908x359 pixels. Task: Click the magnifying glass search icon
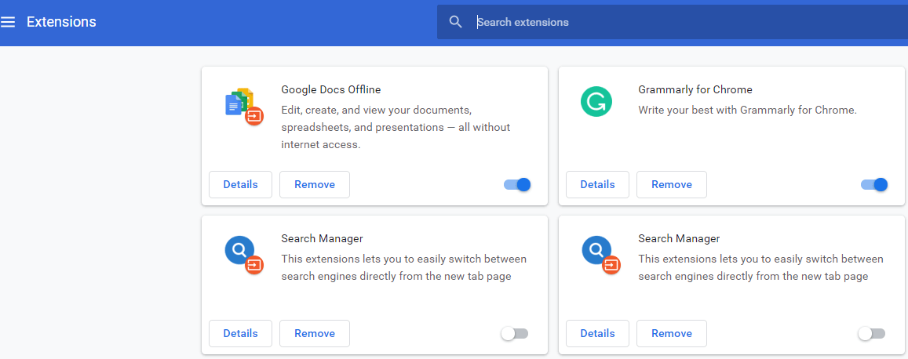[456, 22]
